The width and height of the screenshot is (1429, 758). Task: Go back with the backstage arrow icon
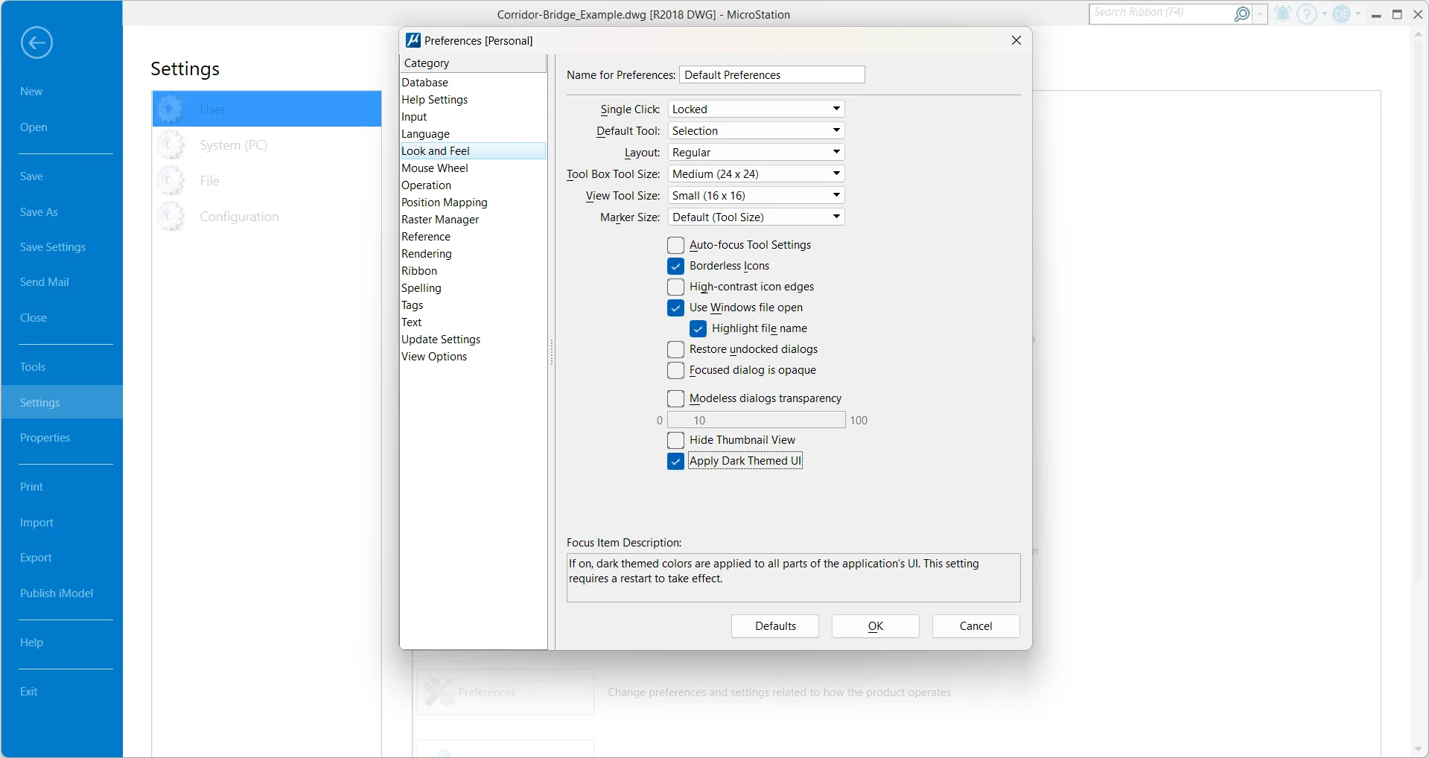tap(36, 42)
